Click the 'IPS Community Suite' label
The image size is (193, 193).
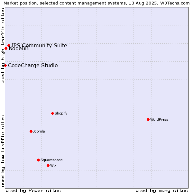click(x=39, y=46)
